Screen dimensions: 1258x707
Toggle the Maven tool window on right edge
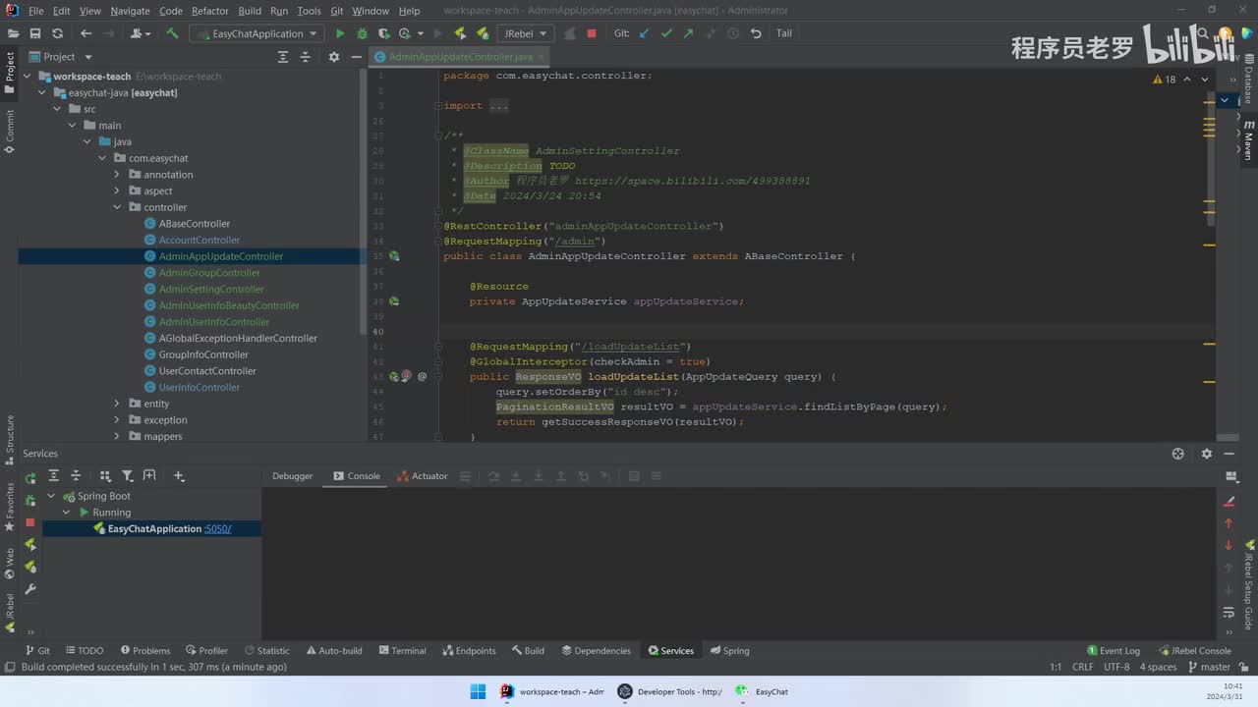pos(1248,140)
